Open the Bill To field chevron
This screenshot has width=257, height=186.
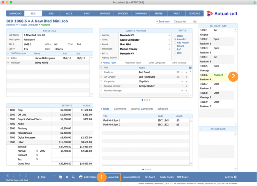[x=101, y=54]
